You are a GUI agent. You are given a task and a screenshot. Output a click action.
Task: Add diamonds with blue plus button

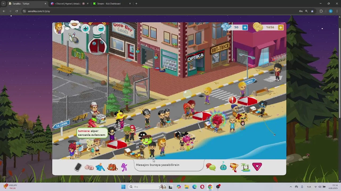(245, 27)
